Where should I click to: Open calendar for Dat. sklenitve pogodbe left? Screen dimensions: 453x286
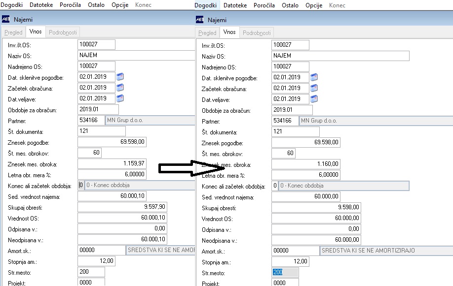pyautogui.click(x=120, y=77)
